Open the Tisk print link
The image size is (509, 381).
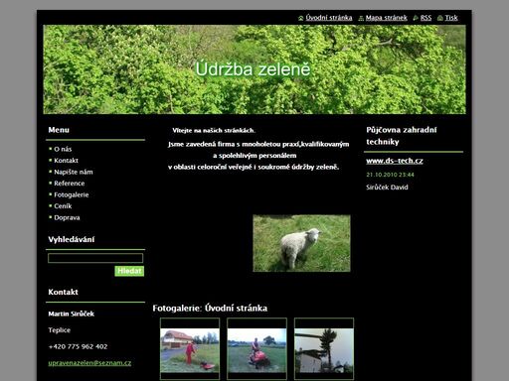451,18
